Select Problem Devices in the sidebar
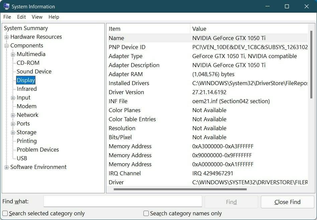Screen dimensions: 317x220 (x=37, y=150)
